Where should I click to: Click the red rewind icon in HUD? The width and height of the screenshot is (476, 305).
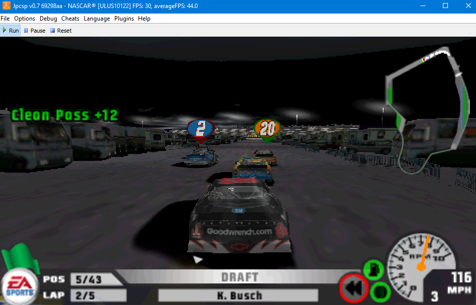pos(354,288)
